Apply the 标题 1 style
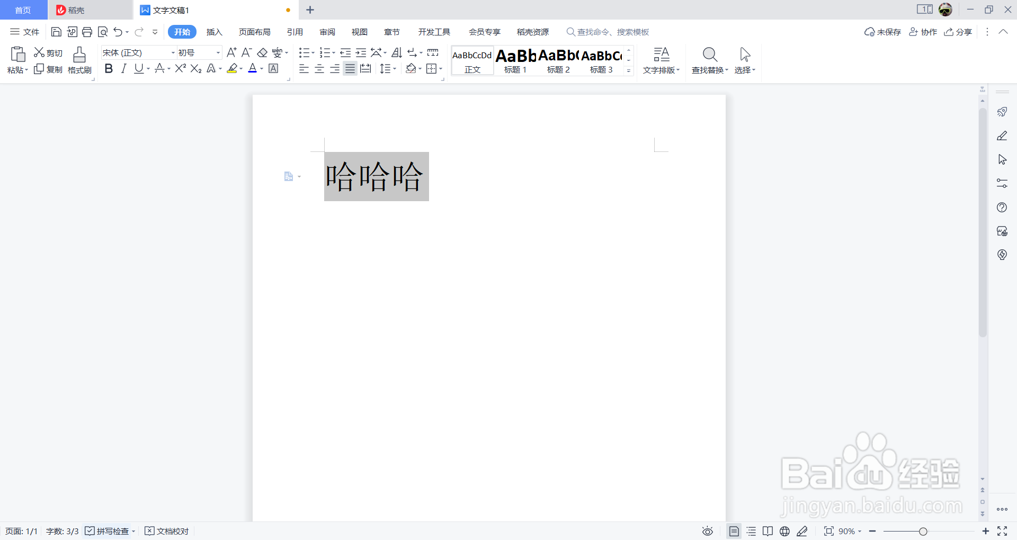Viewport: 1017px width, 540px height. click(515, 61)
